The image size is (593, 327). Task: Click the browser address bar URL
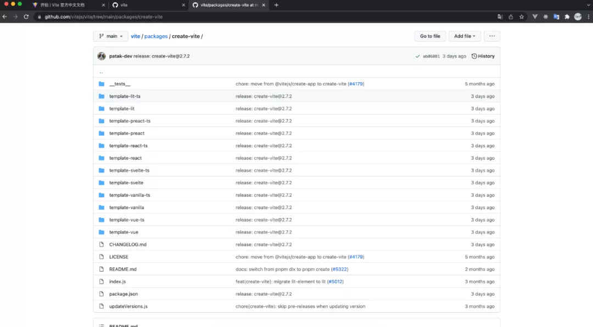click(x=104, y=16)
